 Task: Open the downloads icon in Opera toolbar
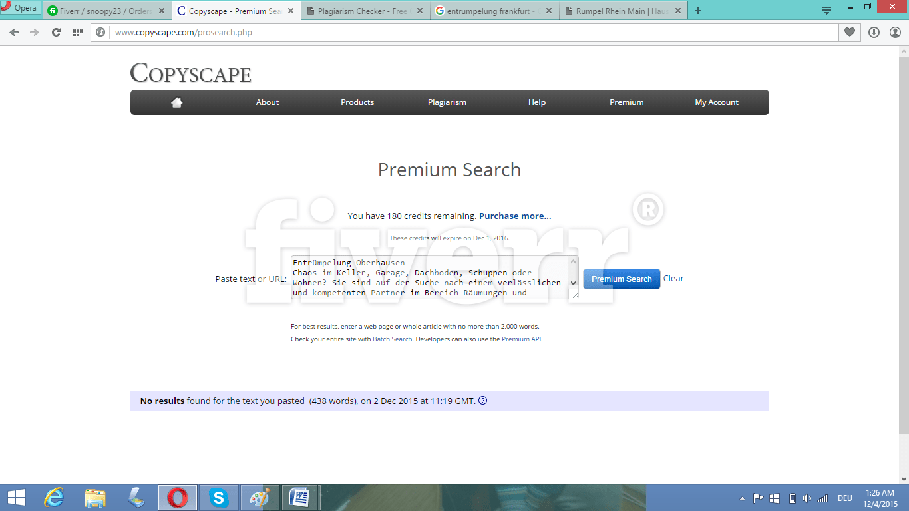pos(874,32)
